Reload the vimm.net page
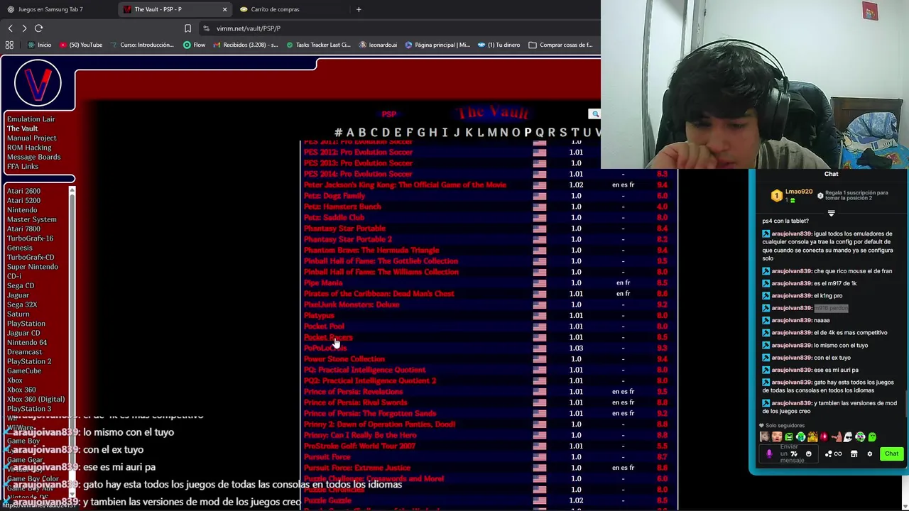Viewport: 909px width, 511px height. [39, 28]
